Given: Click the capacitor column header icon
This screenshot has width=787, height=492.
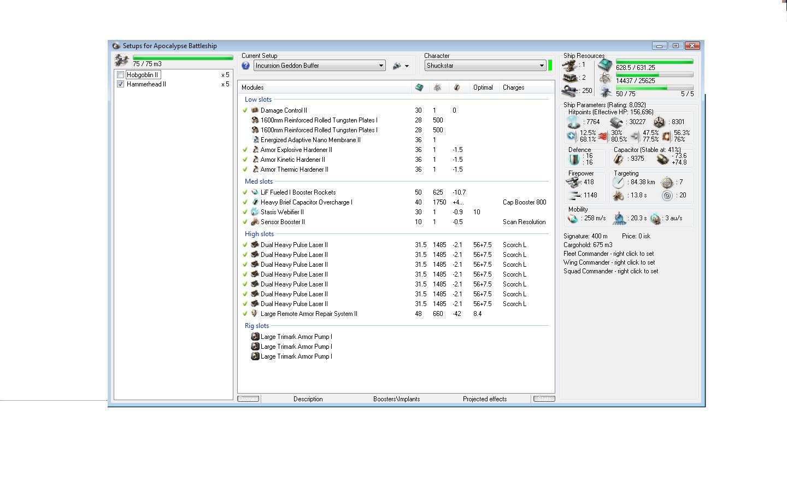Looking at the screenshot, I should (457, 87).
